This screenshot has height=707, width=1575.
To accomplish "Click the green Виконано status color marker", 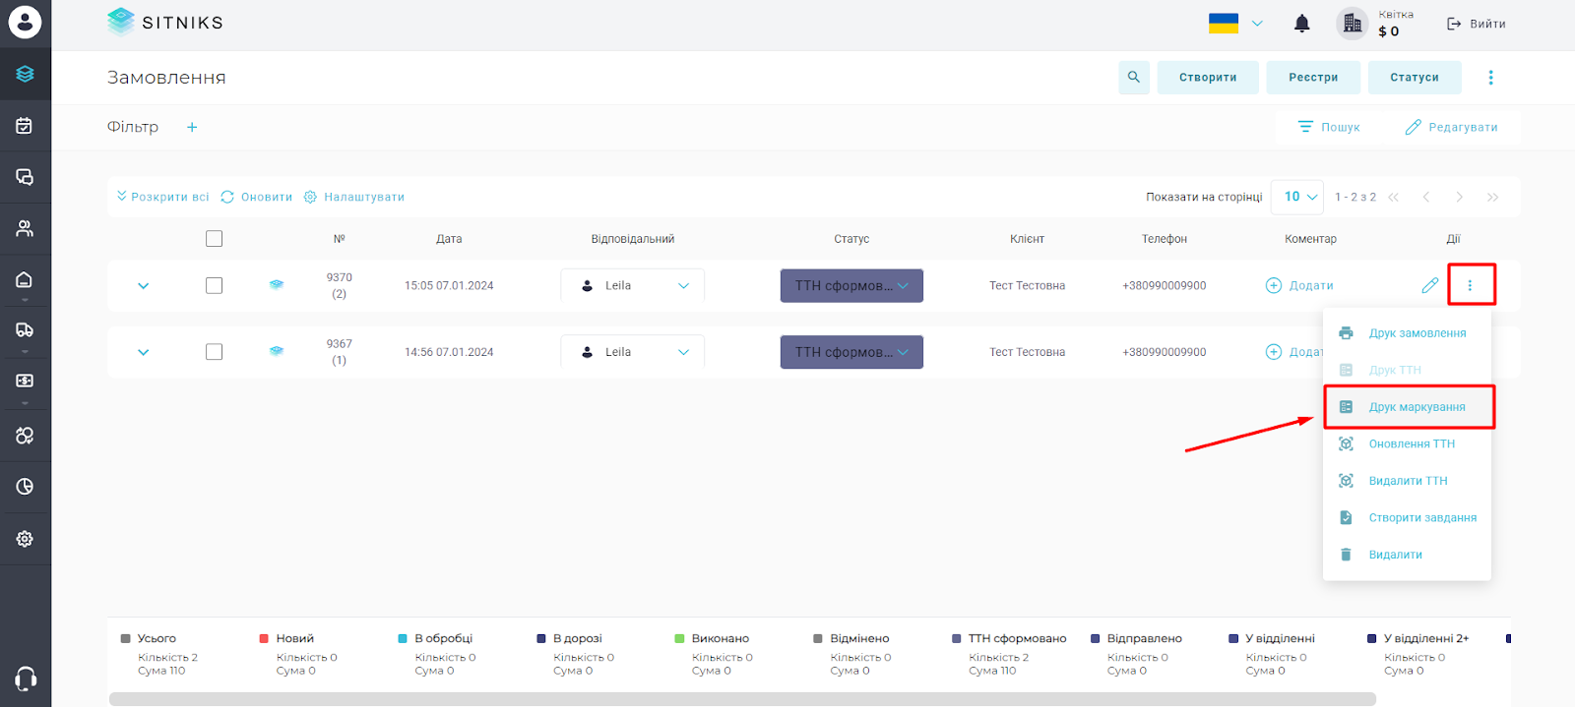I will click(x=679, y=638).
